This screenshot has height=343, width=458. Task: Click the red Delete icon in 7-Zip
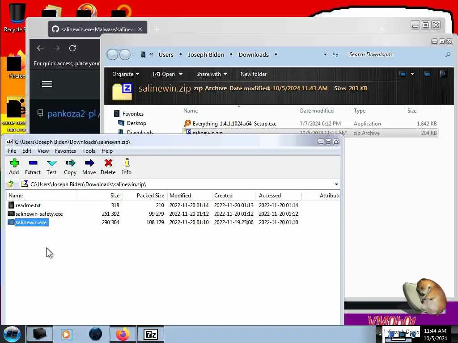coord(108,167)
